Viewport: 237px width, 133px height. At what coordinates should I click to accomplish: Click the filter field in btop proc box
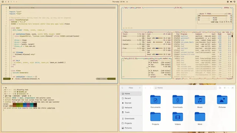pos(183,32)
